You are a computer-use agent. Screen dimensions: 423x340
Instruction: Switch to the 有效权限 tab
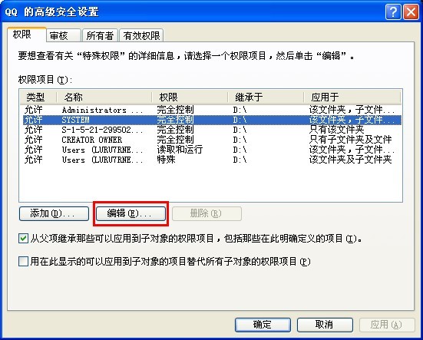pyautogui.click(x=141, y=35)
